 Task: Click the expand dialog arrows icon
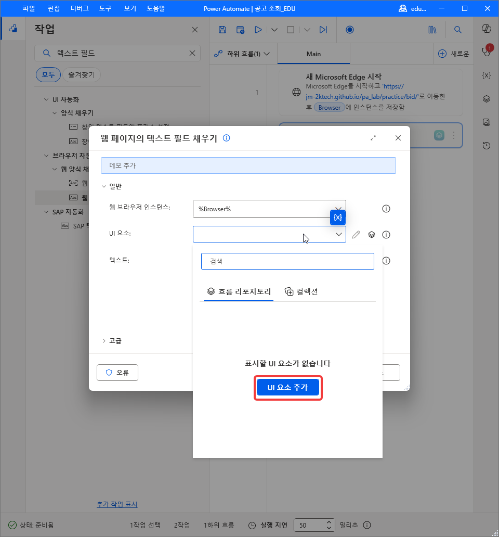pos(373,138)
